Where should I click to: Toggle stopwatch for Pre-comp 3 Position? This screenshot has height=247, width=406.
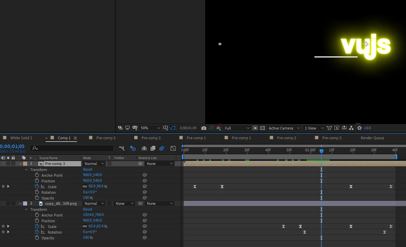tap(37, 181)
